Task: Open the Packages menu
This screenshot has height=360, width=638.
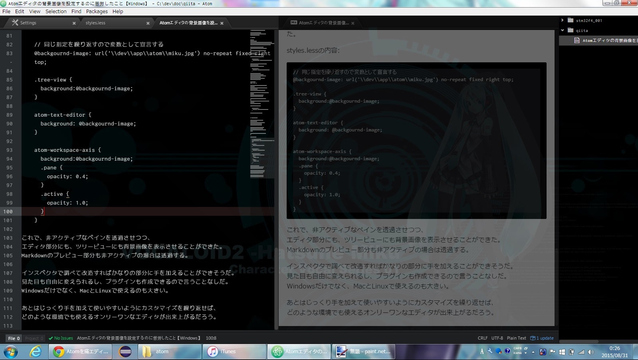Action: (97, 12)
